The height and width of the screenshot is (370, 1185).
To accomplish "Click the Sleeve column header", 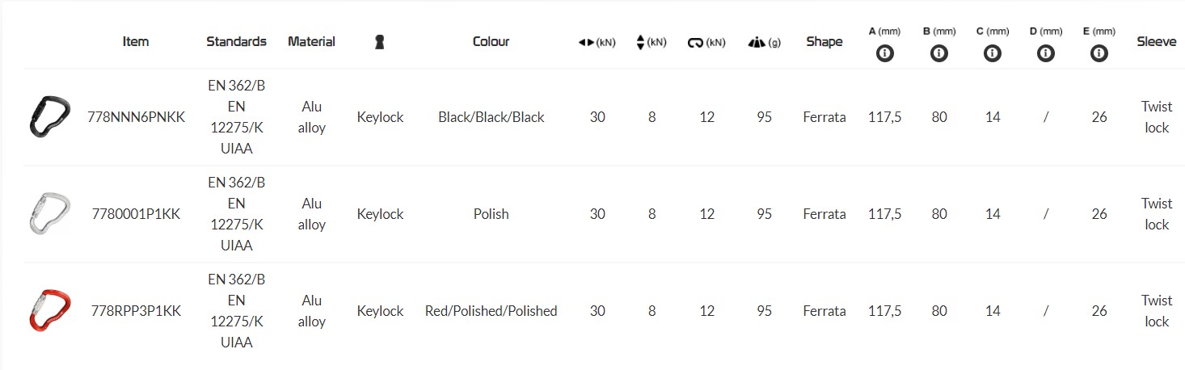I will click(1156, 41).
